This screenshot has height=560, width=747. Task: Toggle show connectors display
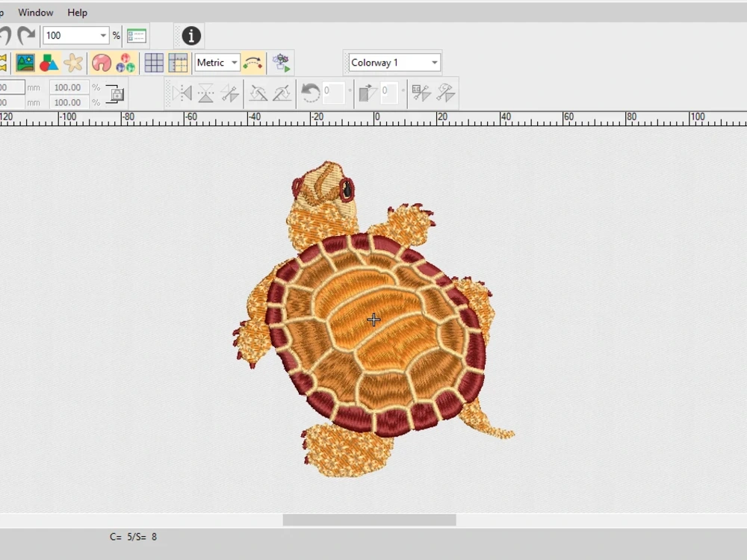click(x=253, y=63)
